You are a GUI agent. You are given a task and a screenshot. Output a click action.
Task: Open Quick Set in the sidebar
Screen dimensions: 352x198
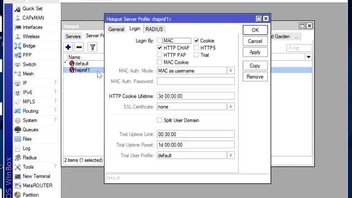(32, 9)
